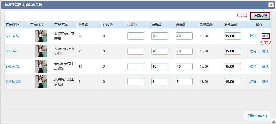Image resolution: width=276 pixels, height=124 pixels.
Task: Click 取消 in the SH356-M row
Action: (253, 36)
